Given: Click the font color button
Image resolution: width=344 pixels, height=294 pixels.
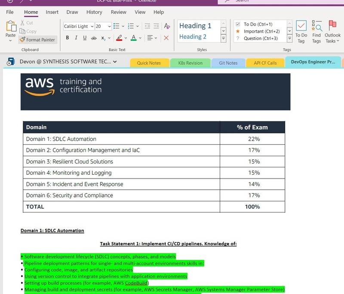Looking at the screenshot, I should point(133,38).
